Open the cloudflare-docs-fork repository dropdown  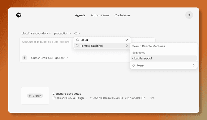(x=36, y=33)
